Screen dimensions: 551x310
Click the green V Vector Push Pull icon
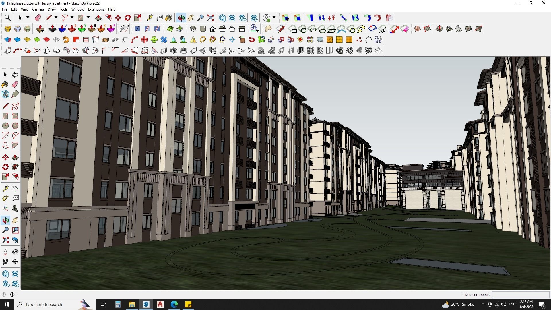(x=82, y=29)
